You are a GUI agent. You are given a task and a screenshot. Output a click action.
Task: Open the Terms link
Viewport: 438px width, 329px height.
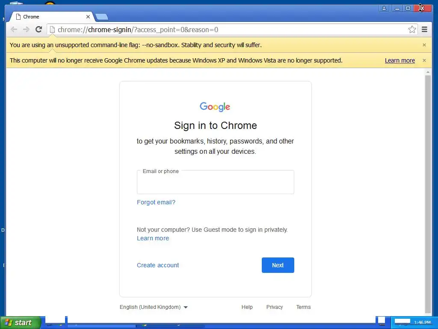[303, 307]
